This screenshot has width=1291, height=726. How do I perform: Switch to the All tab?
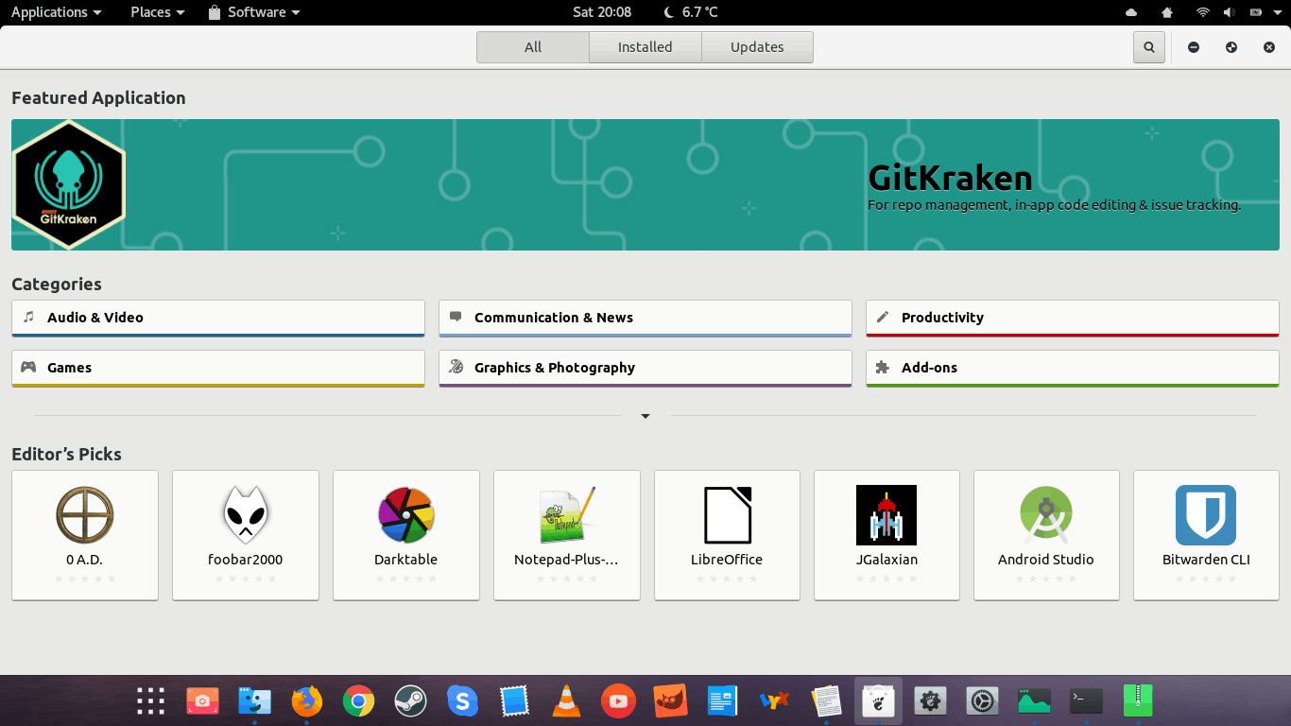pyautogui.click(x=533, y=47)
